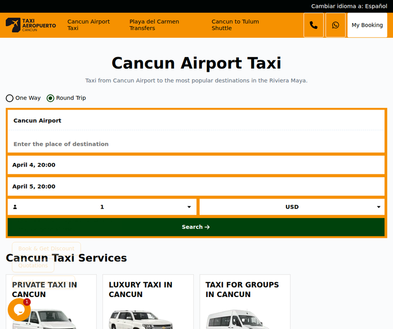The image size is (393, 329).
Task: Open the April 4, 20:00 date field
Action: pos(196,165)
